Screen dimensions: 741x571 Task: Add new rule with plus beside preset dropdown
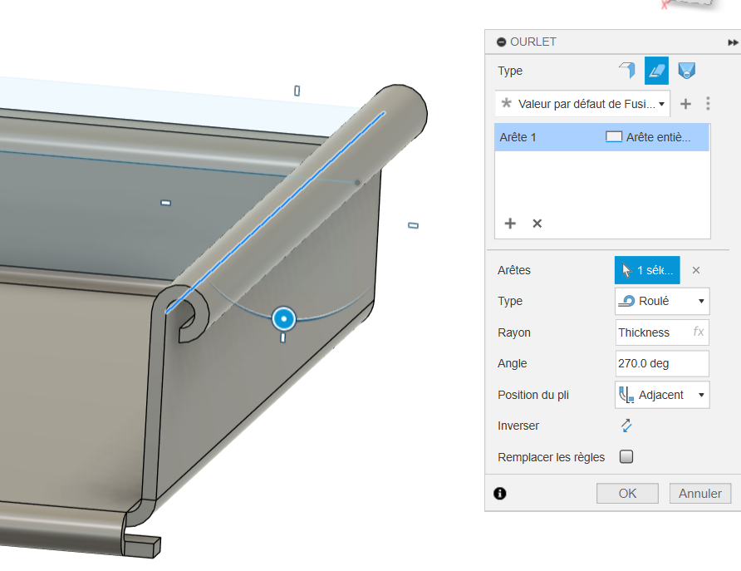click(685, 104)
